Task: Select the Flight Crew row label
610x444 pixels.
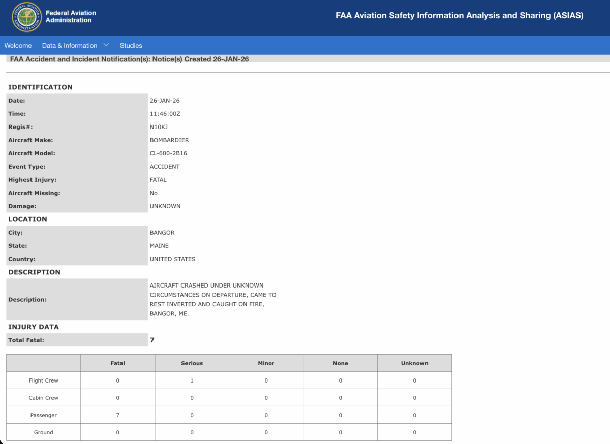Action: [44, 380]
